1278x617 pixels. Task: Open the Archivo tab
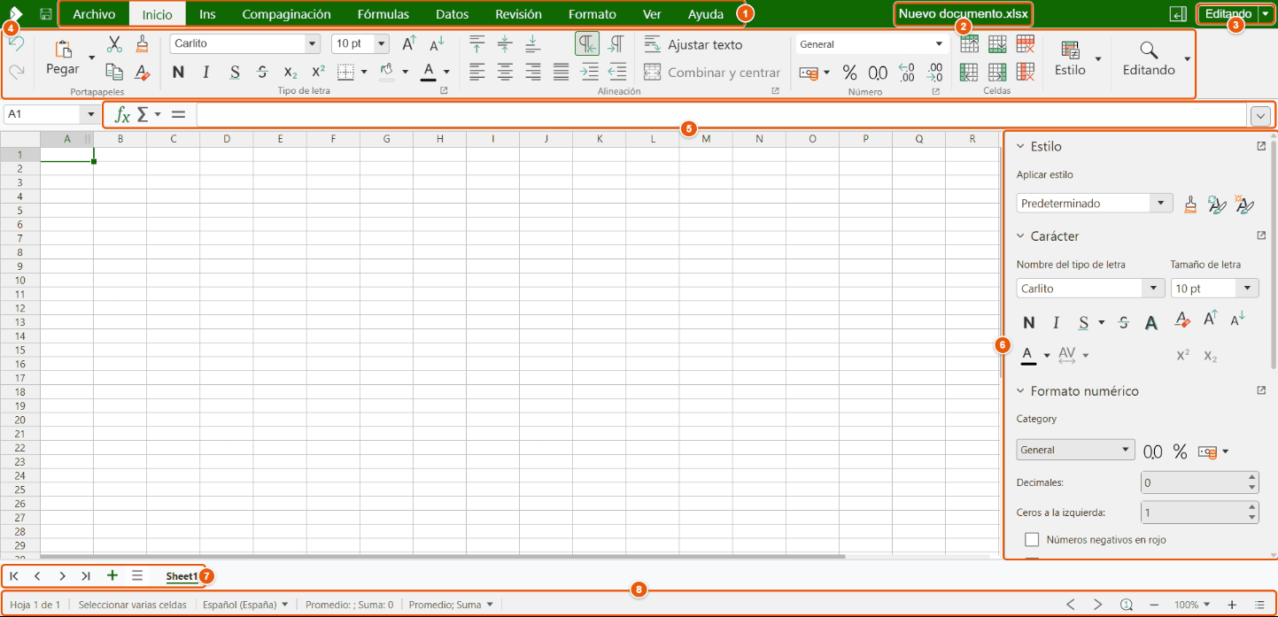pos(94,14)
